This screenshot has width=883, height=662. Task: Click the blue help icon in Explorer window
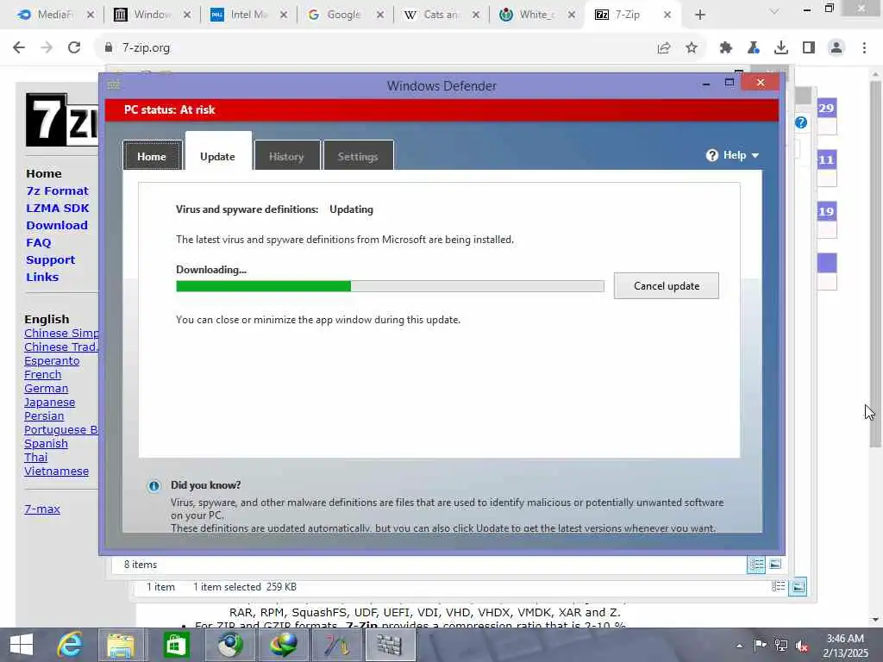[x=801, y=122]
